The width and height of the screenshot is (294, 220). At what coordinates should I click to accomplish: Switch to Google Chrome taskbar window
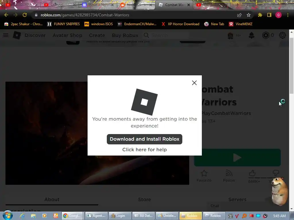[x=72, y=216]
